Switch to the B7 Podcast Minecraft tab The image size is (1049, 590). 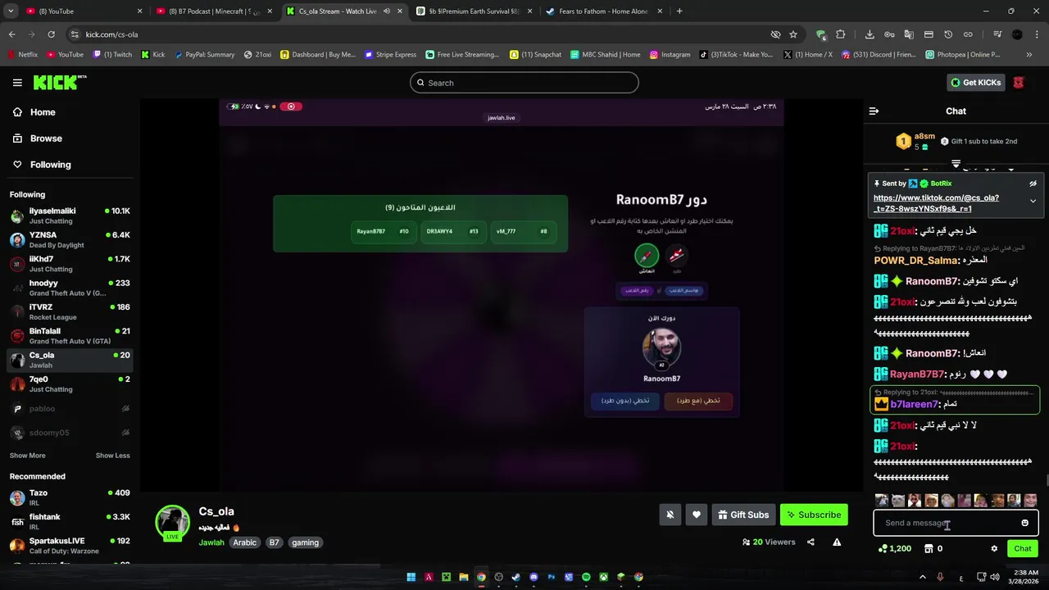[213, 11]
